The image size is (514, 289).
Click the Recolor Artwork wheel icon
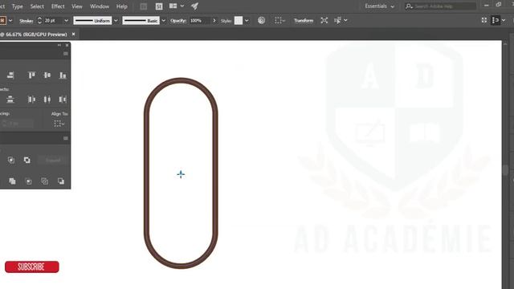(261, 20)
